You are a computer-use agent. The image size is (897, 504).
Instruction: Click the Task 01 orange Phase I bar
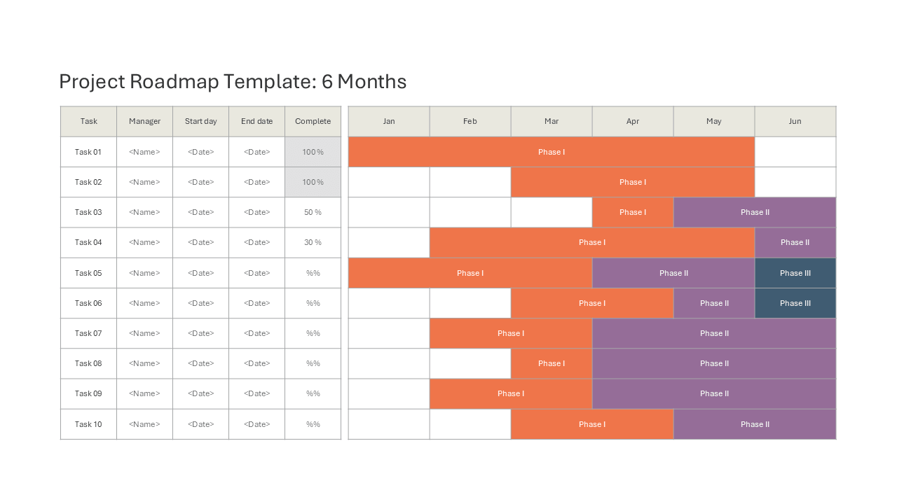tap(552, 152)
